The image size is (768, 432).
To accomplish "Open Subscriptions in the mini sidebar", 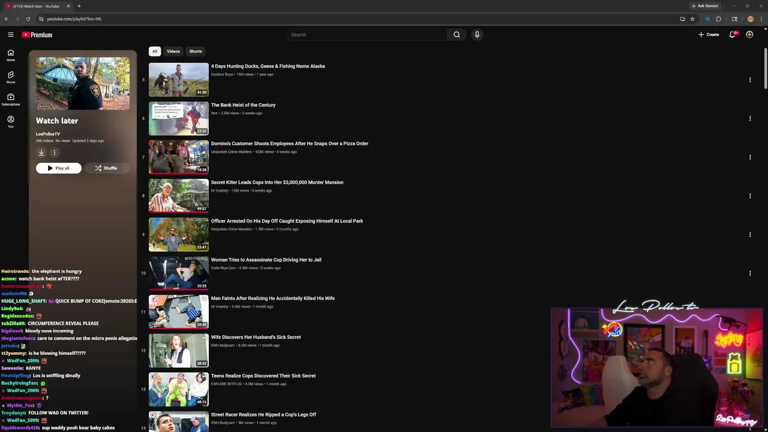I will pyautogui.click(x=10, y=100).
